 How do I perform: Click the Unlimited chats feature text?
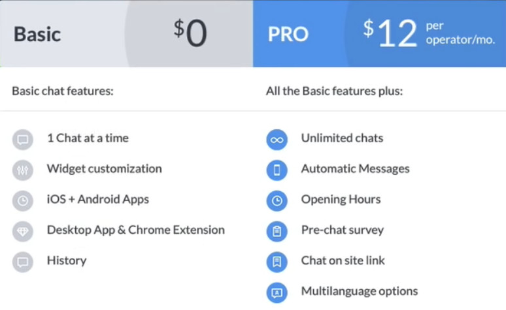(x=342, y=138)
